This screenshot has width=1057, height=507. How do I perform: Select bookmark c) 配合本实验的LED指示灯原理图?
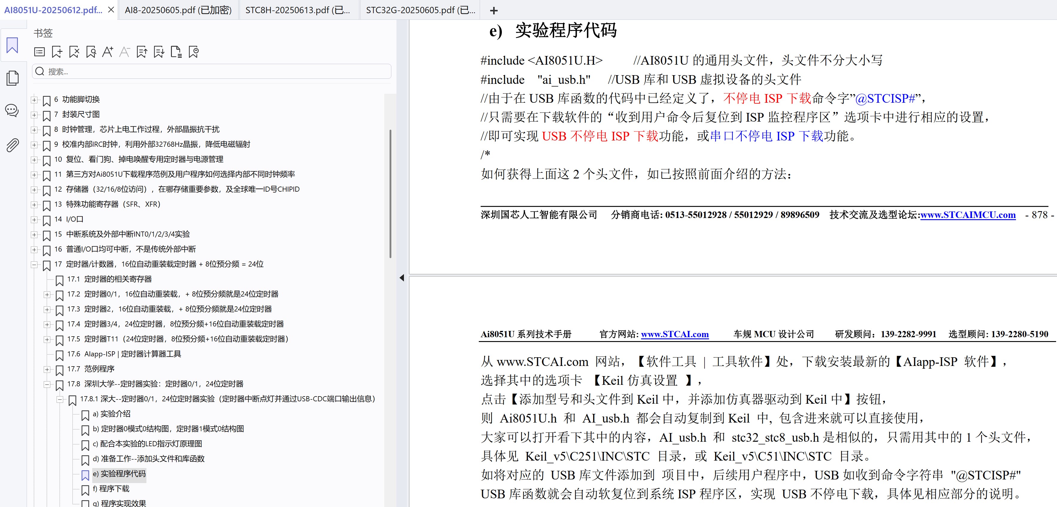click(147, 444)
